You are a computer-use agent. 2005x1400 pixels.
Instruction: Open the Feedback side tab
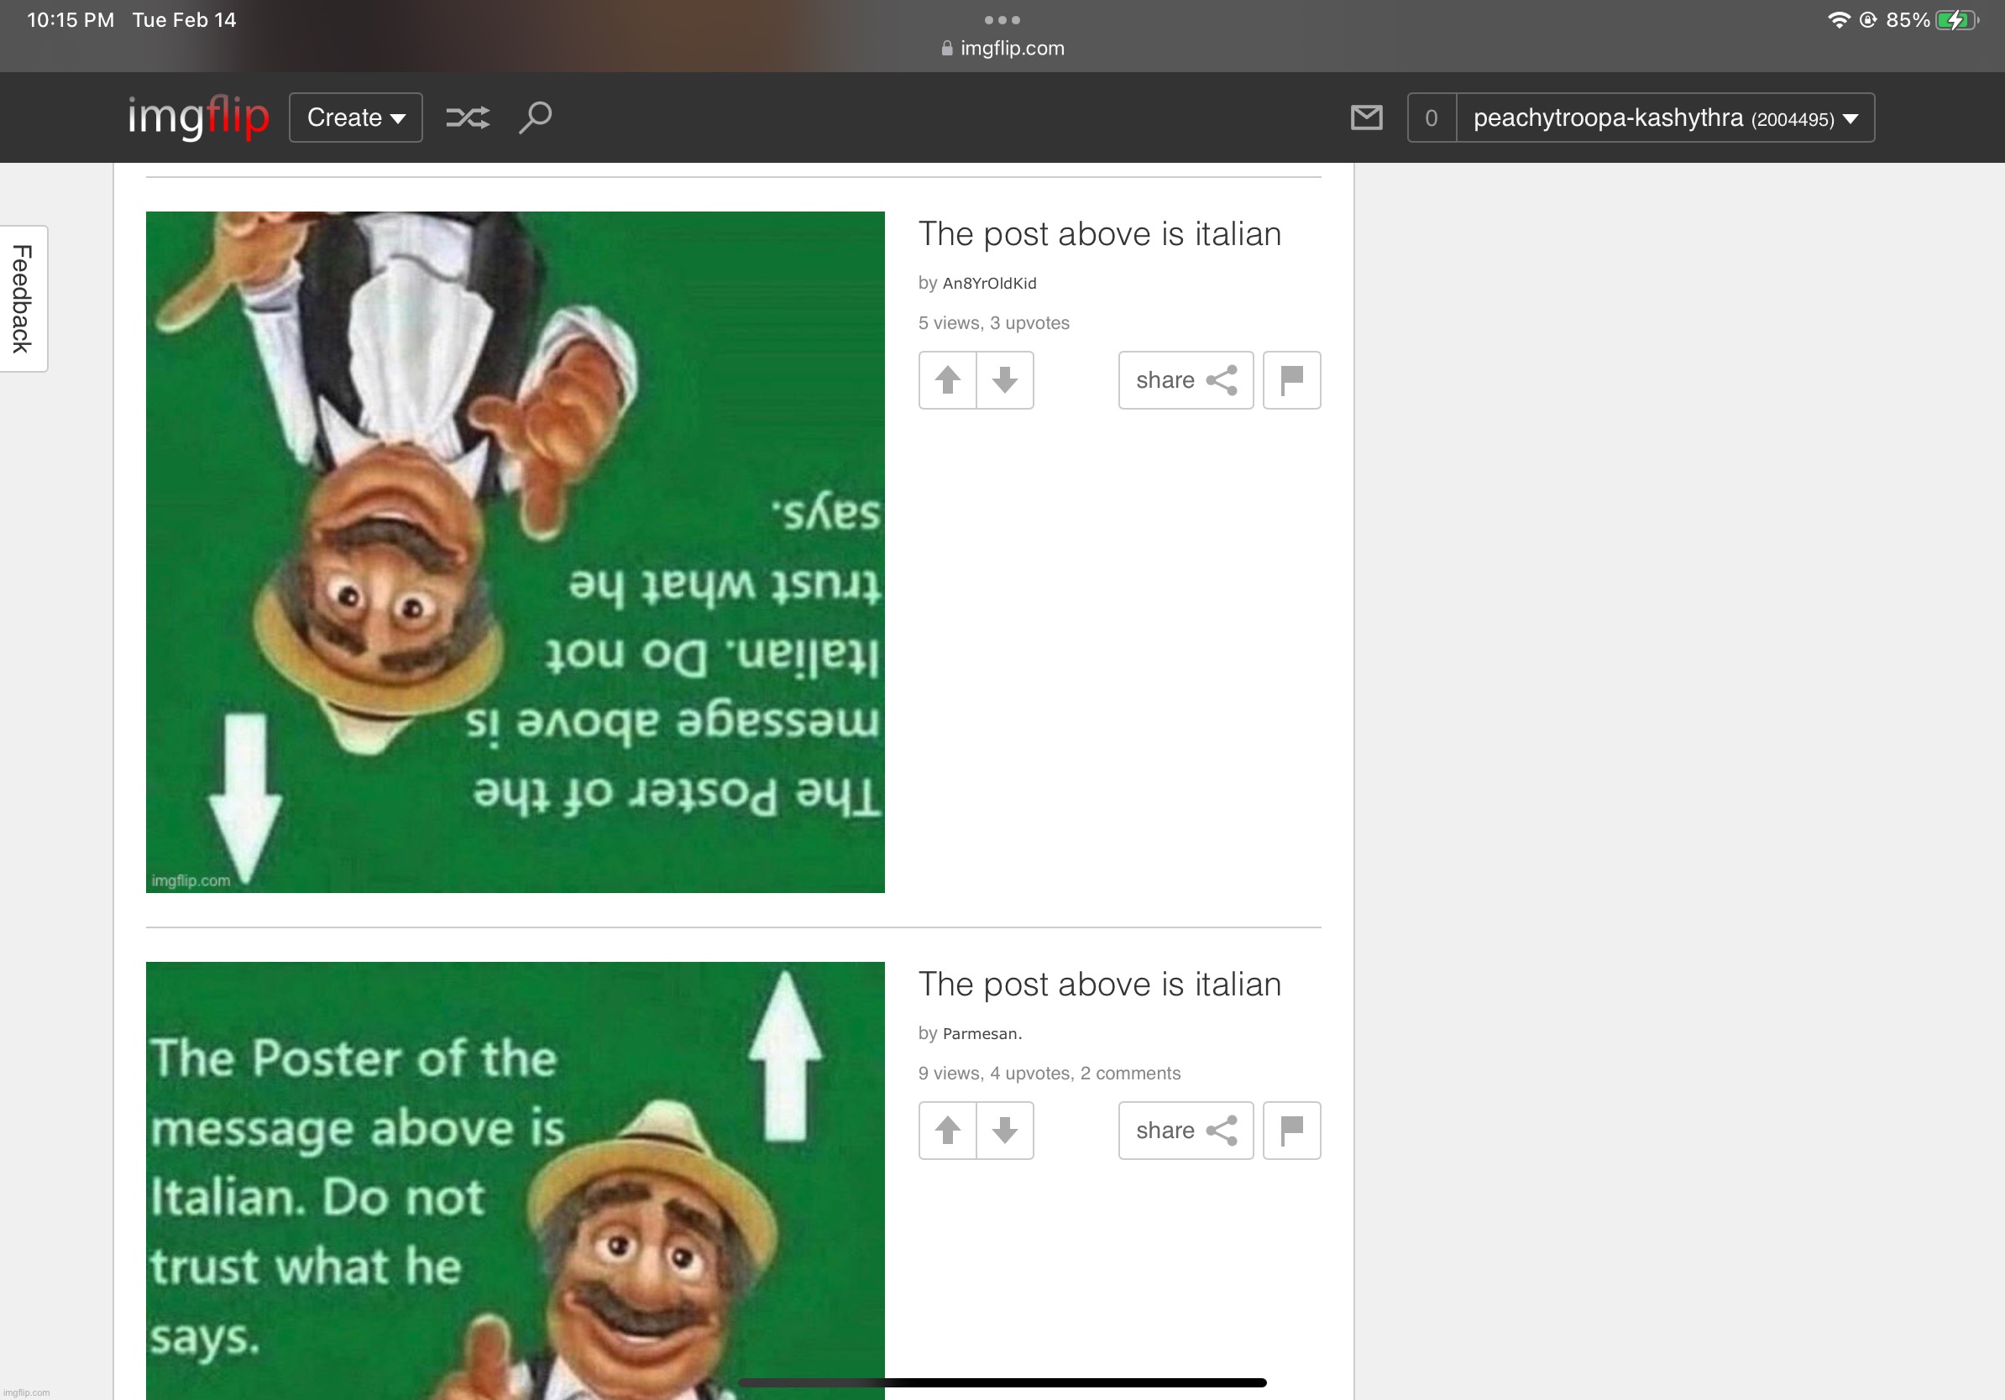23,299
